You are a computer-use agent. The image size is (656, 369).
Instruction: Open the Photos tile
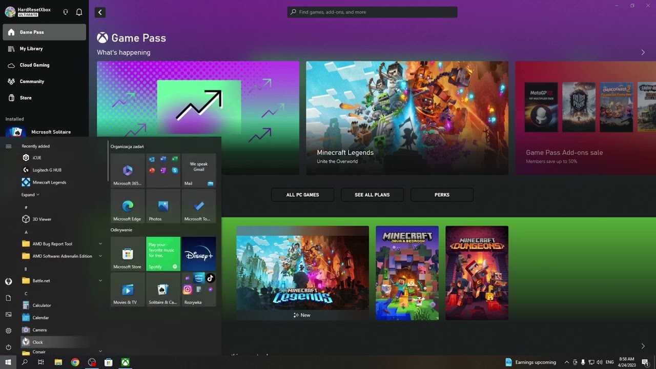[x=163, y=206]
